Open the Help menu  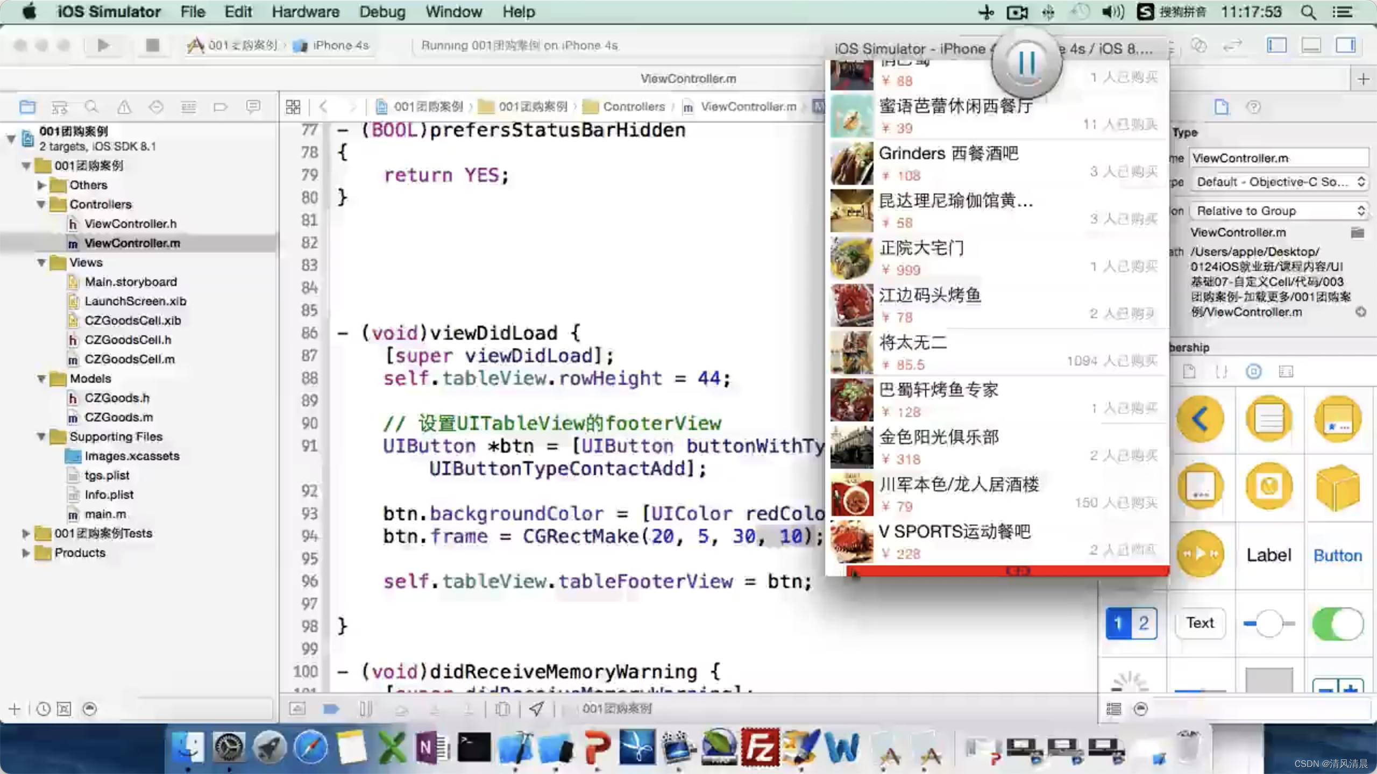519,12
